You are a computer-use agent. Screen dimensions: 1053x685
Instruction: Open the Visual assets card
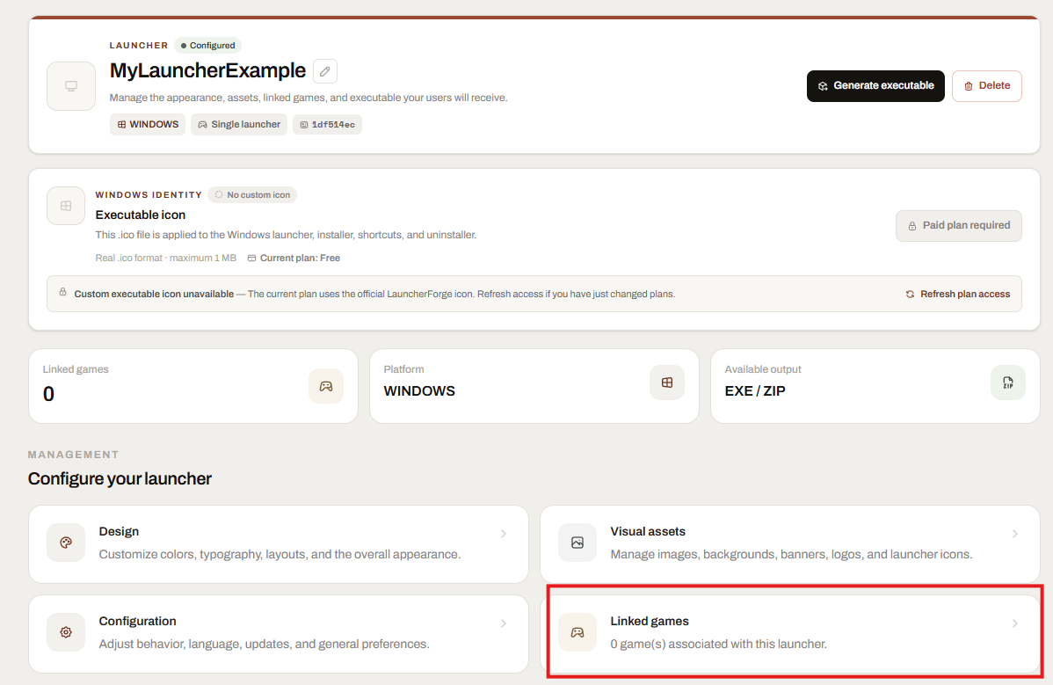790,544
